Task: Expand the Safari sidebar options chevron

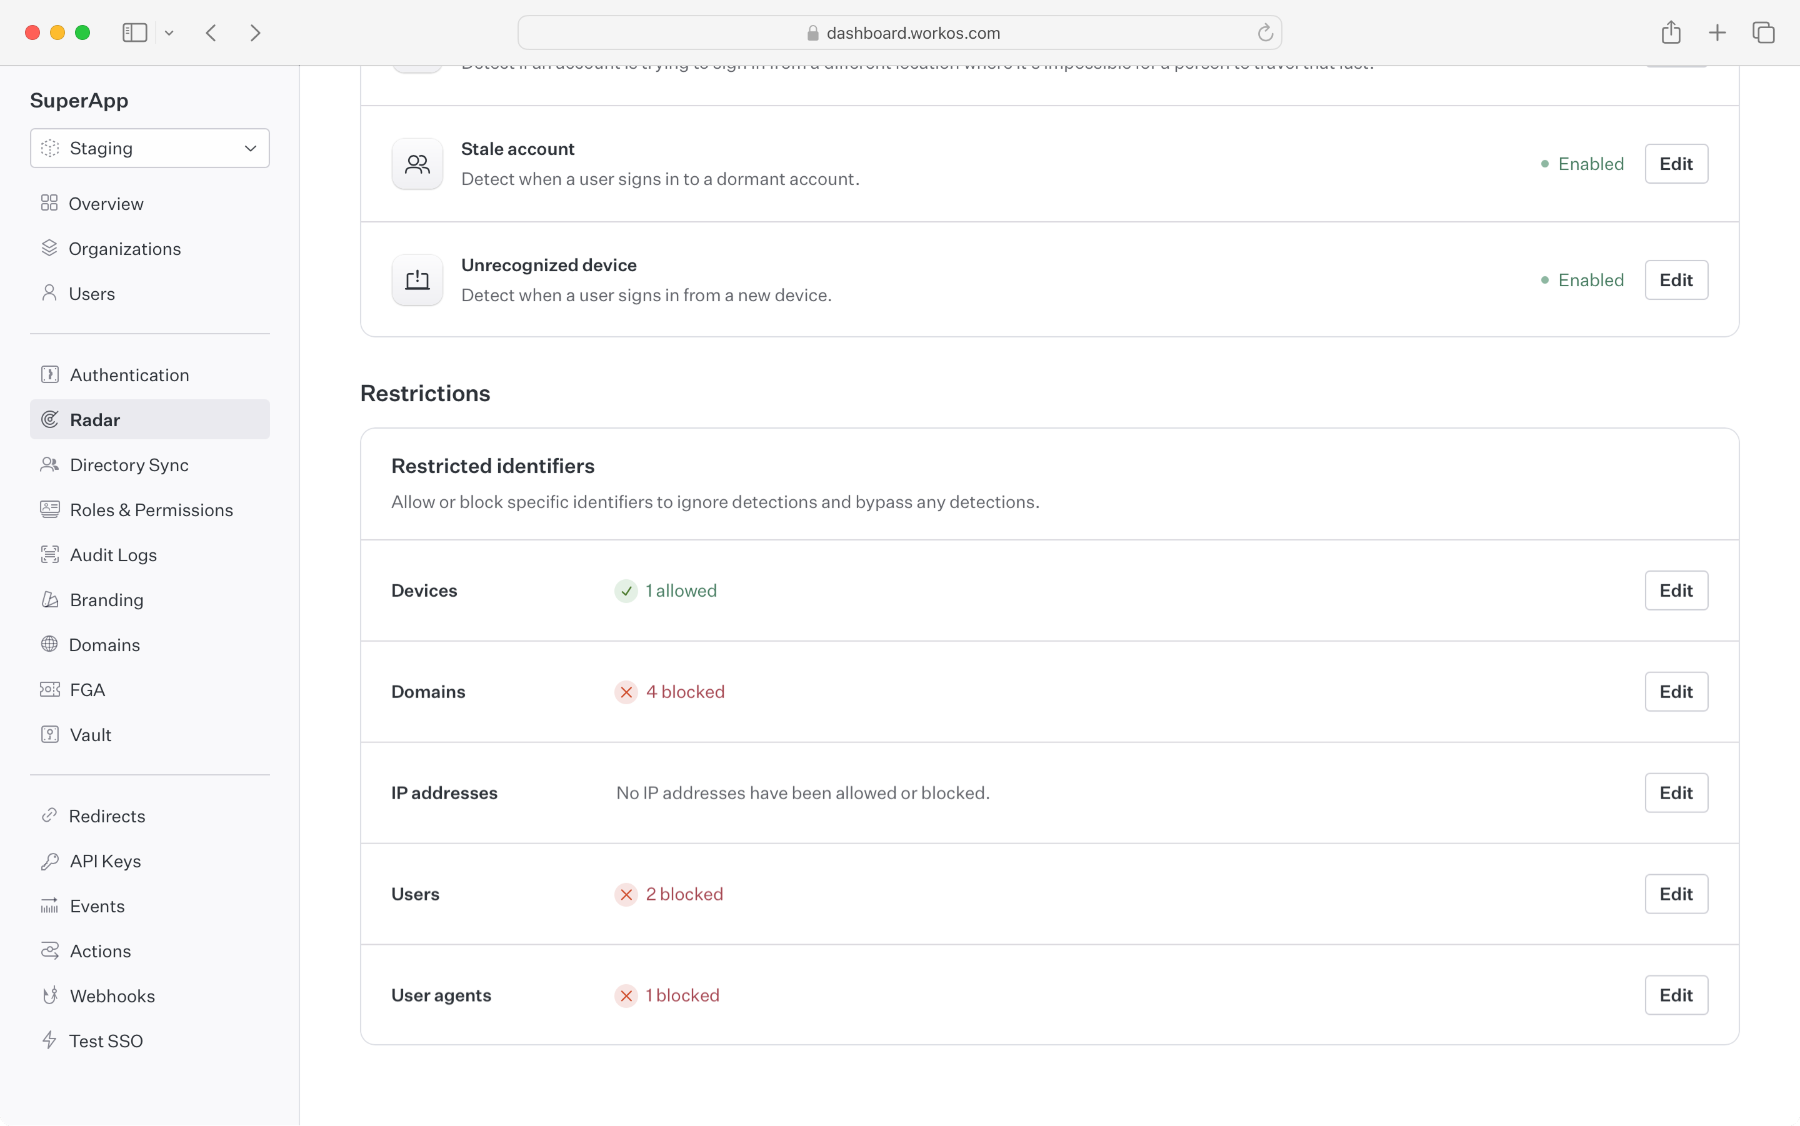Action: click(169, 32)
